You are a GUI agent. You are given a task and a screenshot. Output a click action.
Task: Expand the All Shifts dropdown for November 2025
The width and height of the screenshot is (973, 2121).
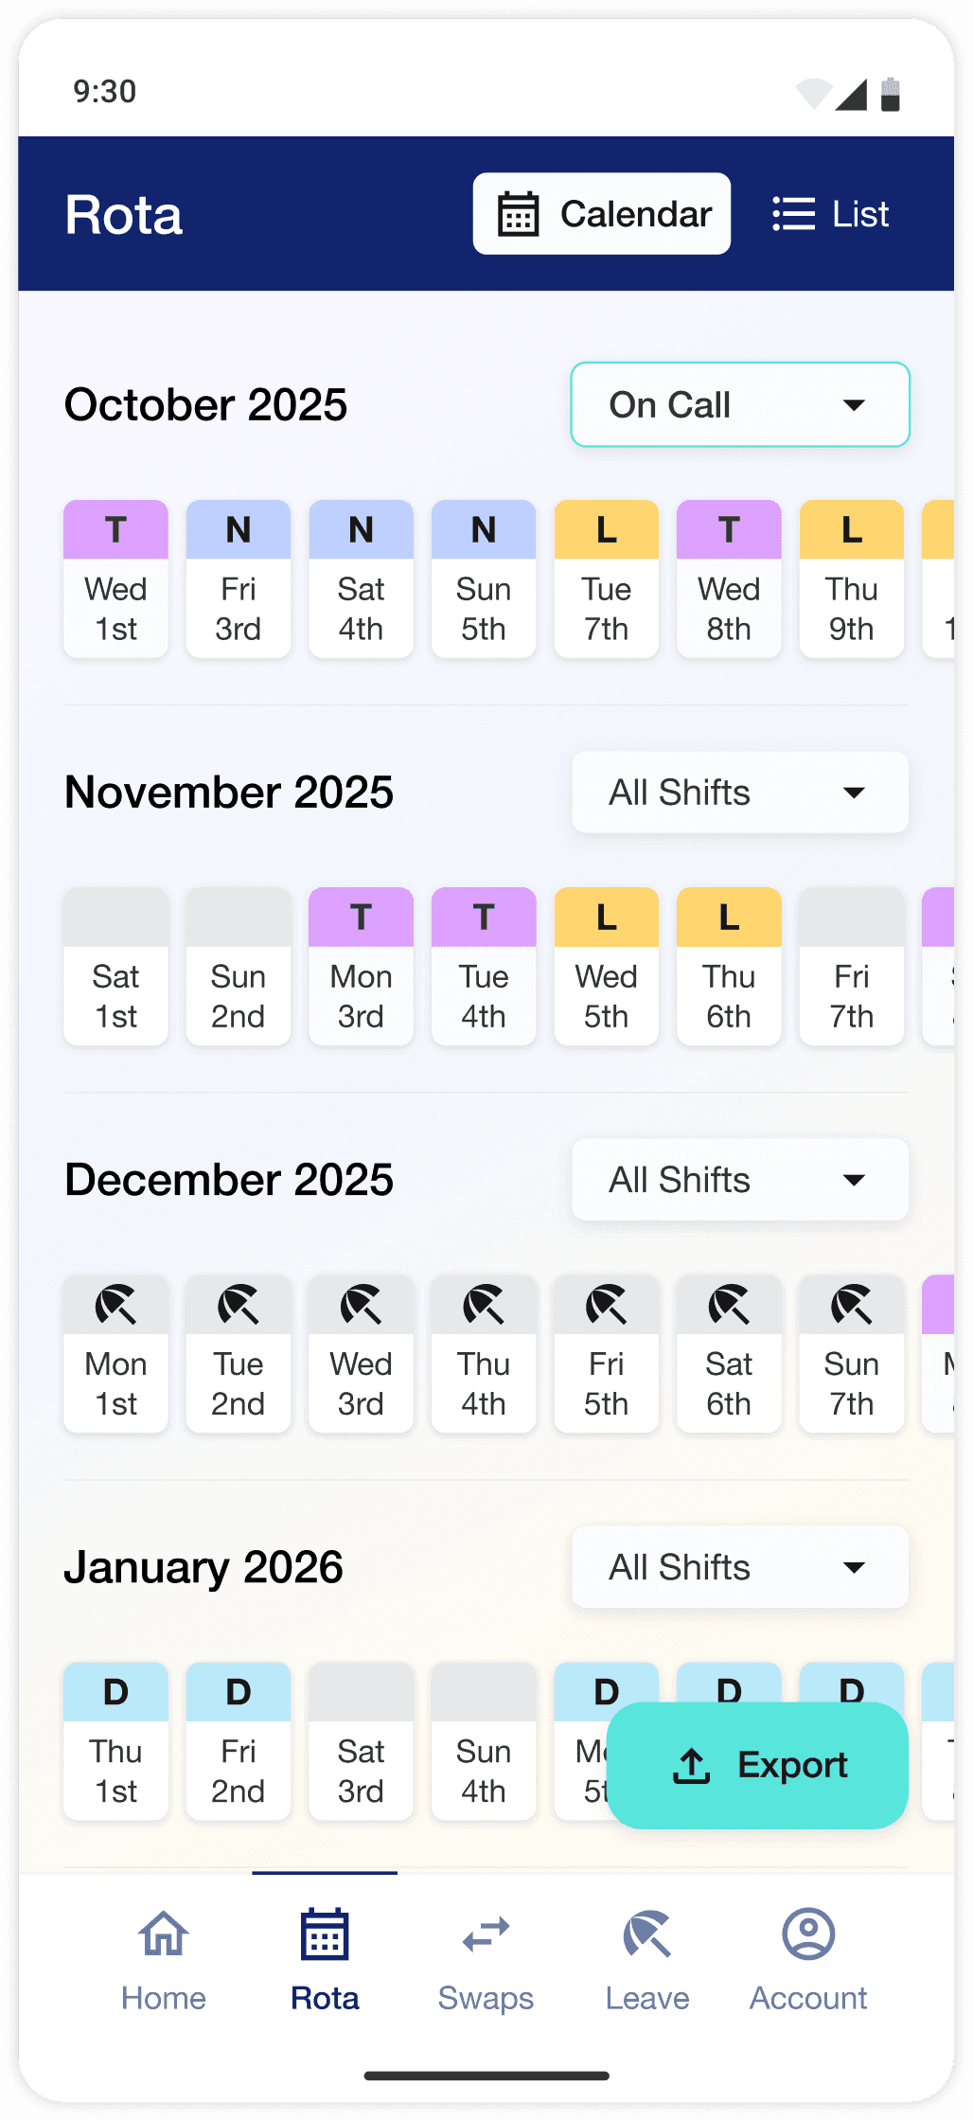click(740, 793)
